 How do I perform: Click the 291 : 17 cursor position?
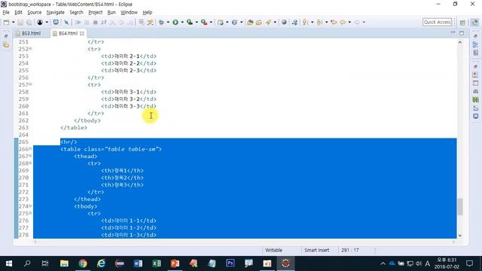pos(349,250)
